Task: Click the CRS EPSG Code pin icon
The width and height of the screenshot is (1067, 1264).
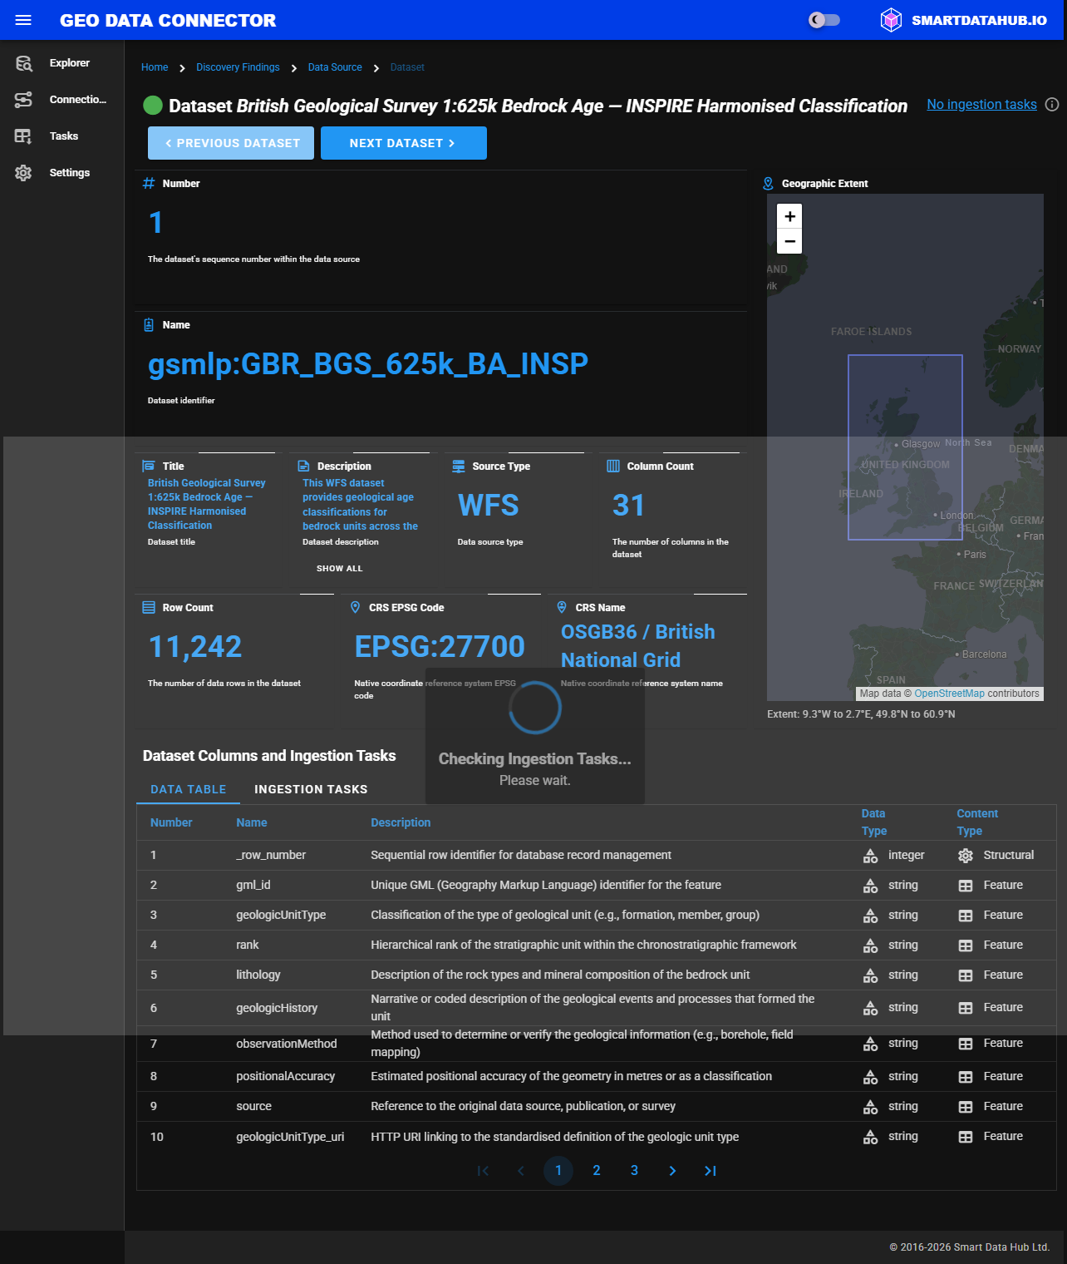Action: (356, 608)
